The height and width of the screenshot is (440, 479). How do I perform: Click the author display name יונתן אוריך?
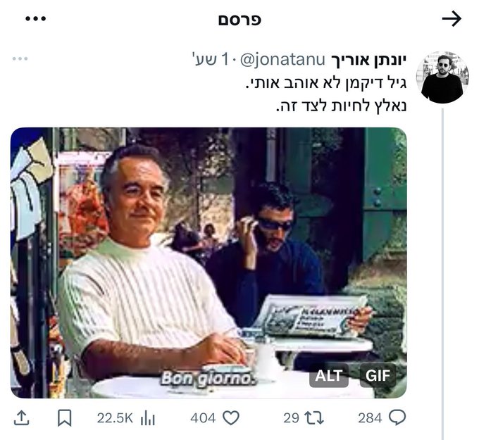click(x=368, y=60)
